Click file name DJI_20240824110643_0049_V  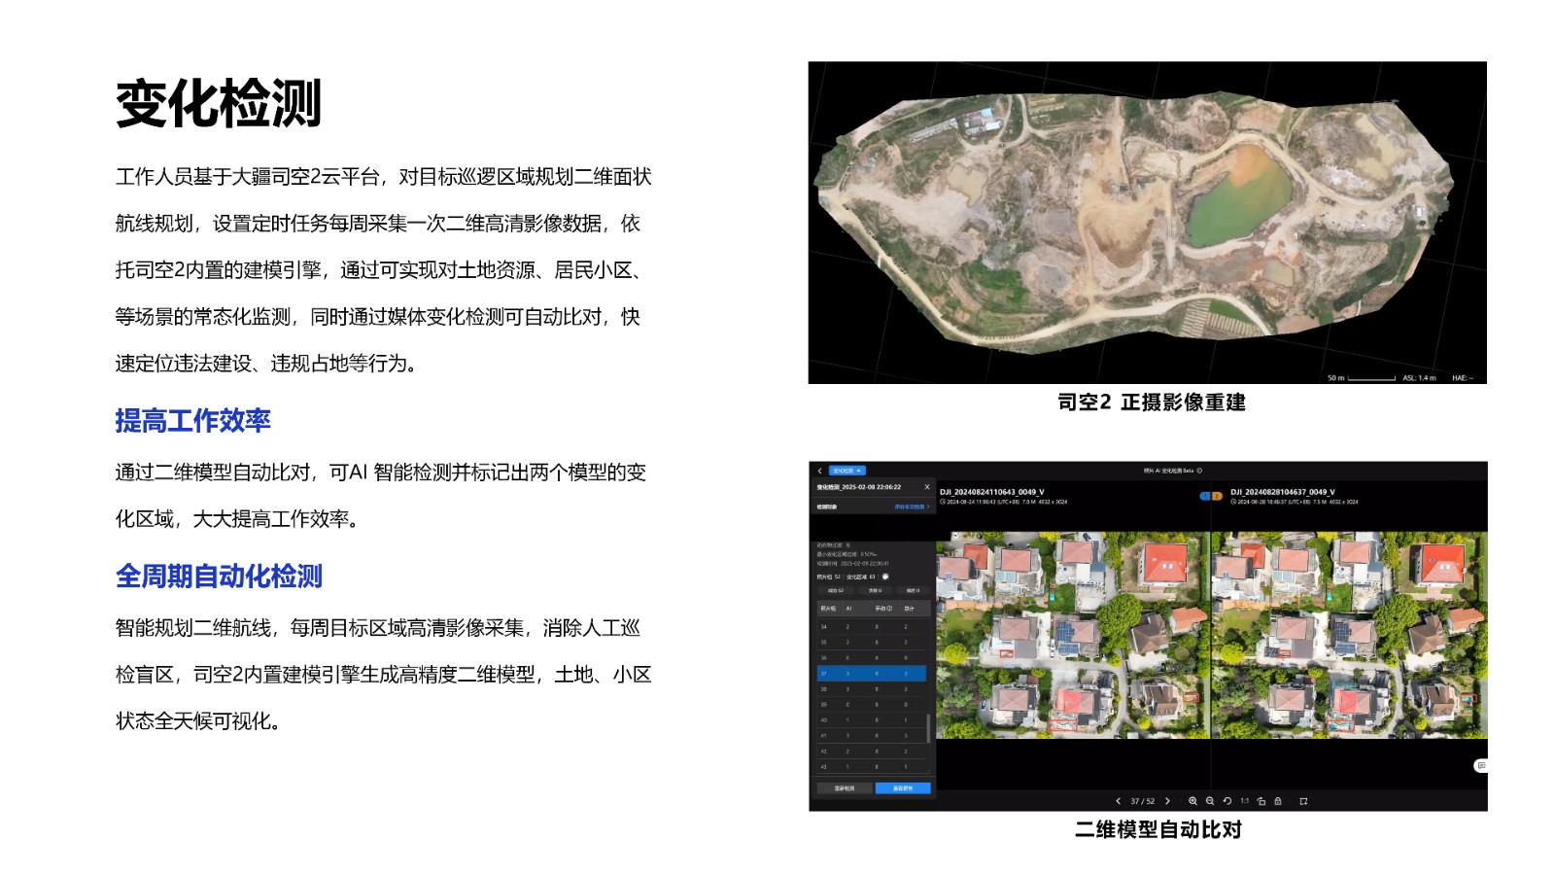[992, 492]
